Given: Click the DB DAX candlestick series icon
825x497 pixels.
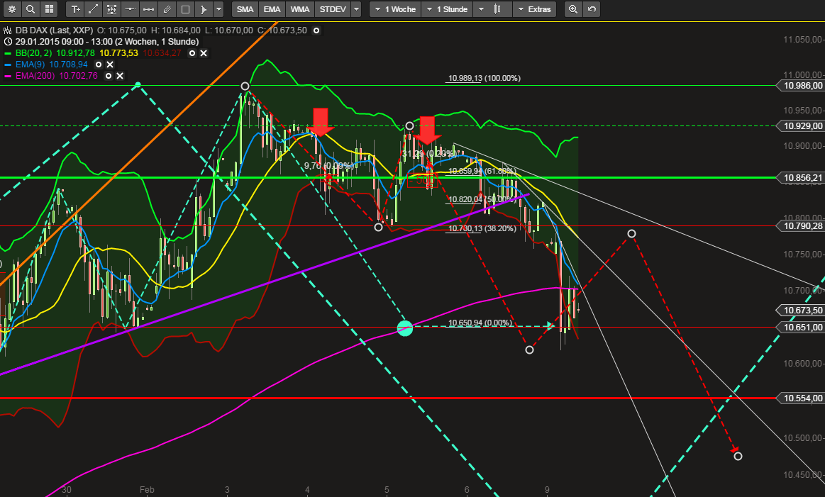Looking at the screenshot, I should pyautogui.click(x=7, y=30).
